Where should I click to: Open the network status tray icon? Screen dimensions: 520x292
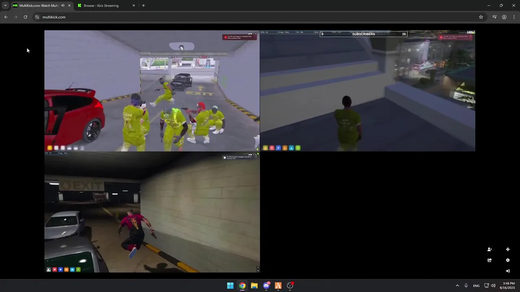(x=487, y=286)
